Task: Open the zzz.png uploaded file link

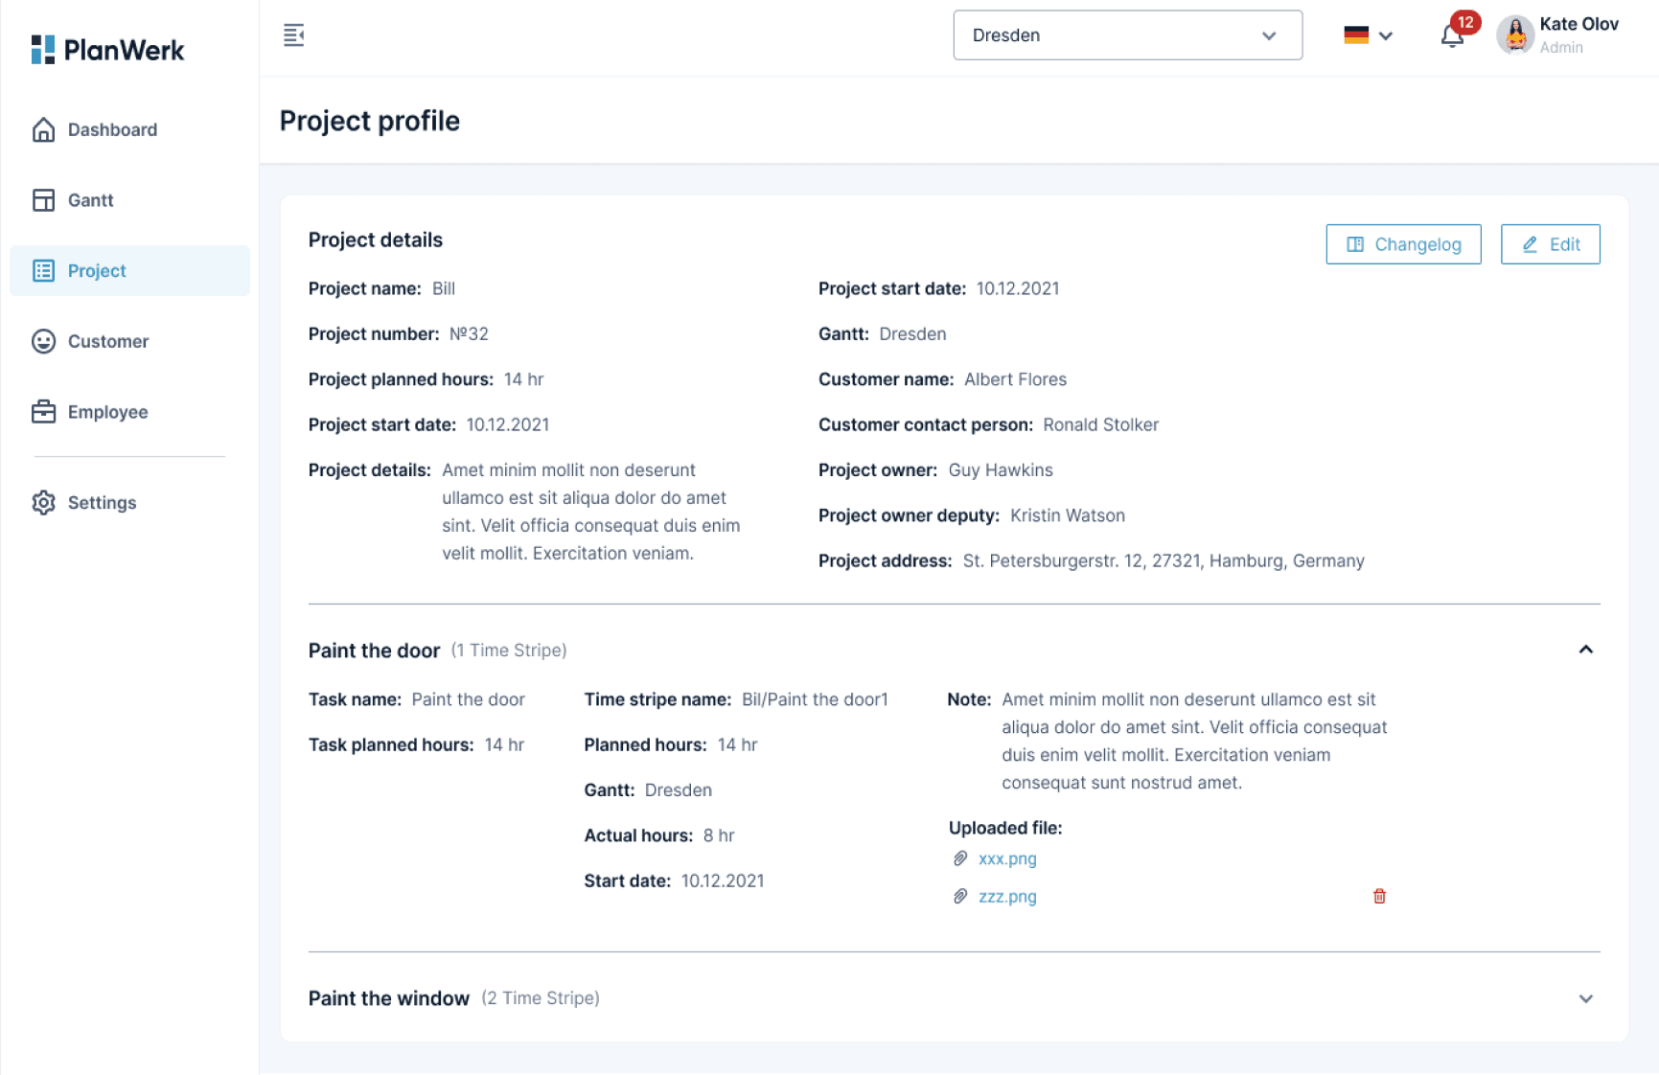Action: tap(1007, 897)
